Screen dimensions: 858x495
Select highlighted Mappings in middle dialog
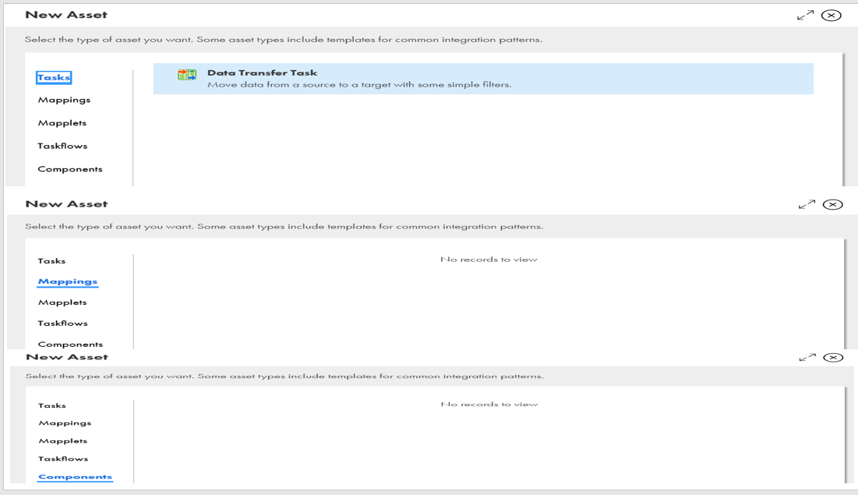[68, 281]
